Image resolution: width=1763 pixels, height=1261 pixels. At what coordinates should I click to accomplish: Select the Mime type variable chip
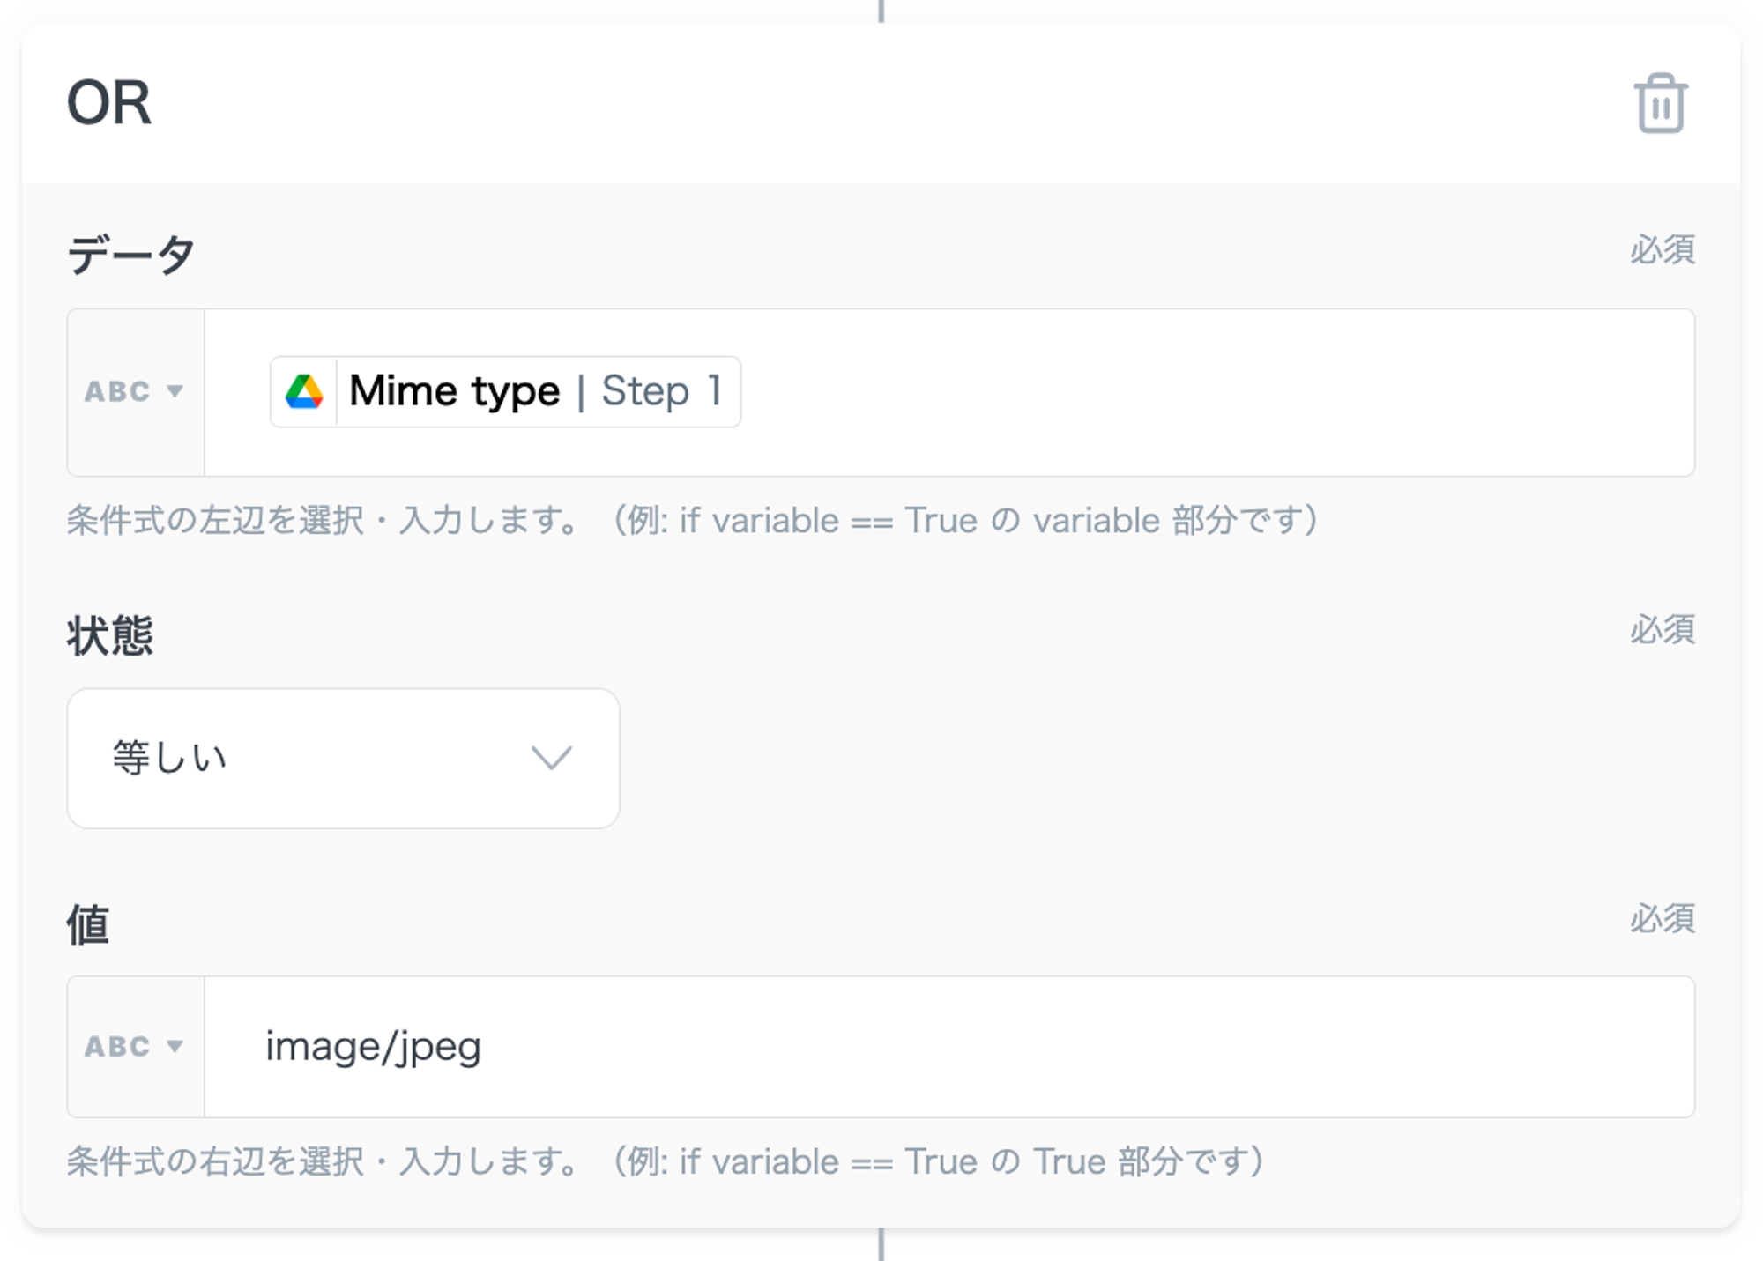tap(454, 392)
